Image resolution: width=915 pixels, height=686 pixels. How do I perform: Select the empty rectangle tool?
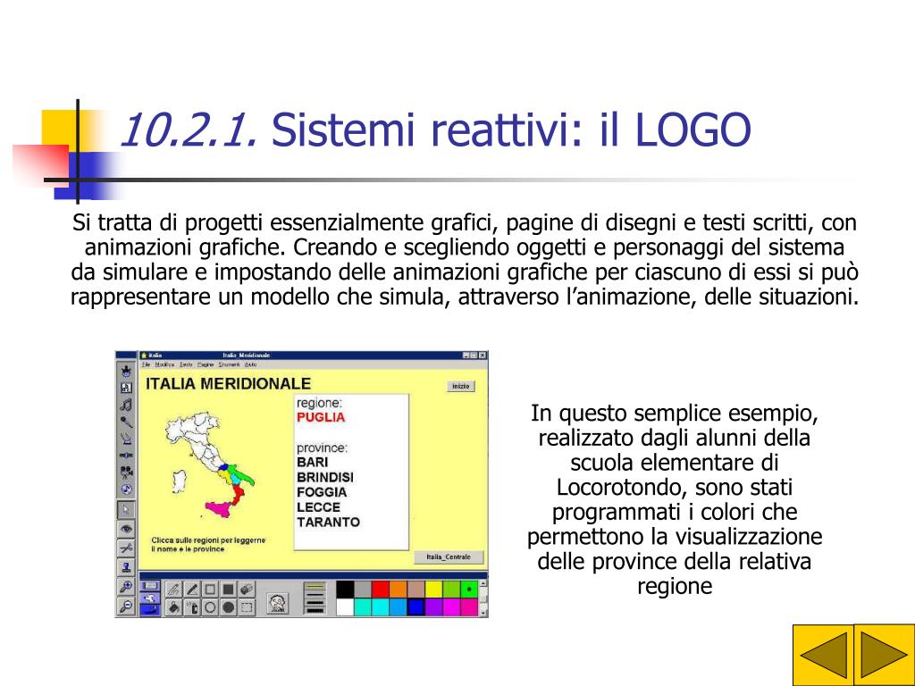coord(210,590)
